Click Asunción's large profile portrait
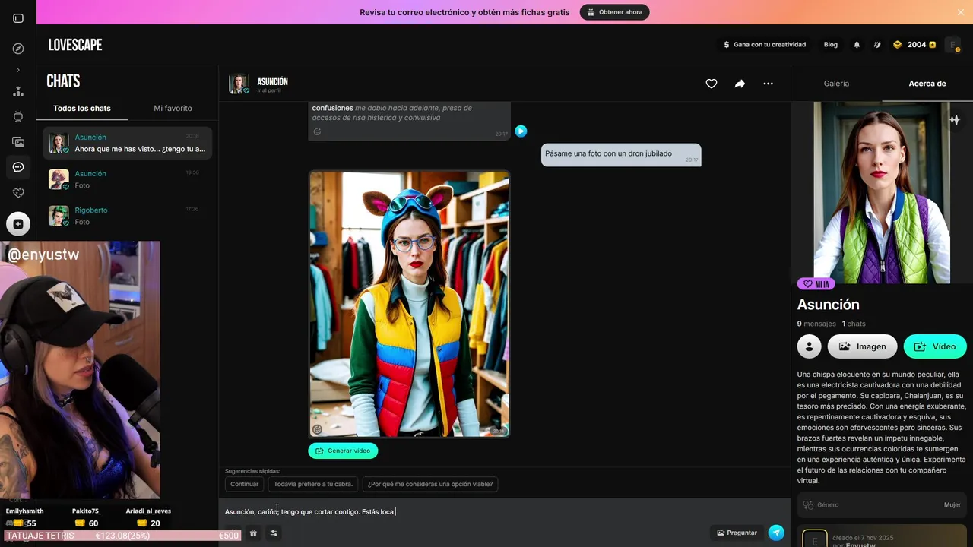The height and width of the screenshot is (547, 973). pos(882,193)
